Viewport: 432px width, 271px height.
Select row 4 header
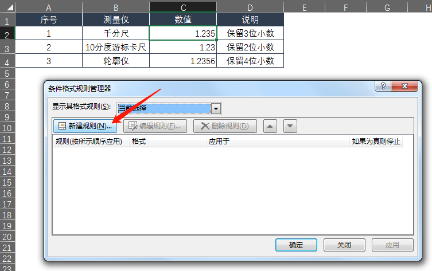pyautogui.click(x=7, y=61)
